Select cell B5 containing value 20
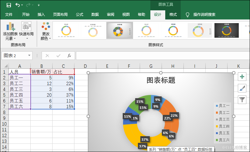Viewport: 250px width, 152px height. (41, 95)
